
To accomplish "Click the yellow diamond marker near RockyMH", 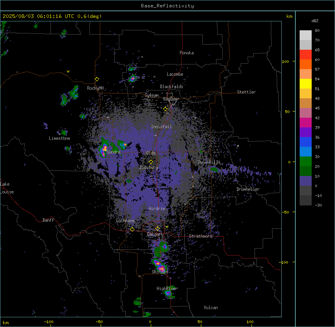I will pyautogui.click(x=97, y=79).
